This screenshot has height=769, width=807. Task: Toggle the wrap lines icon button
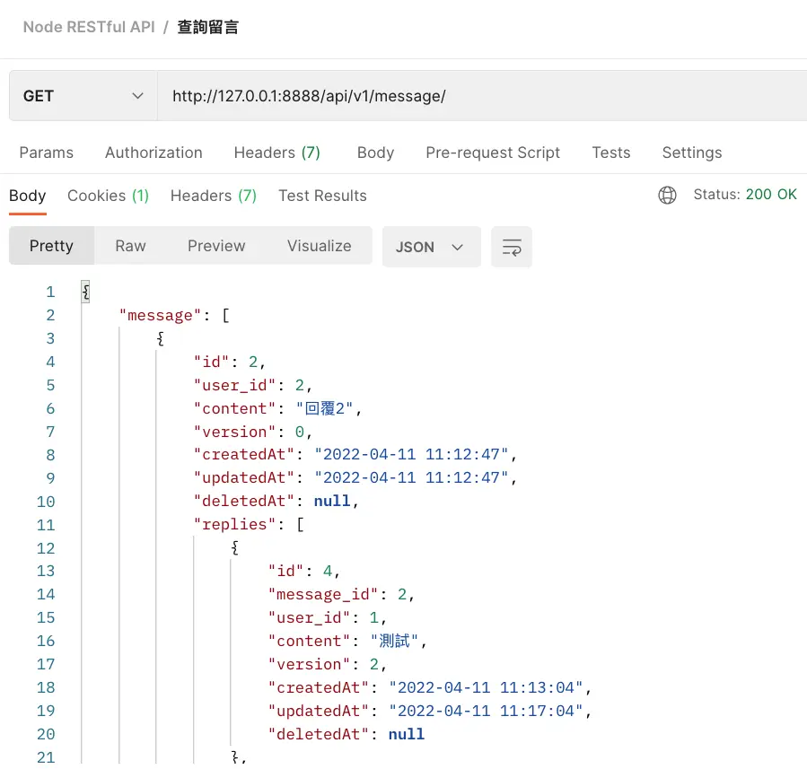click(x=512, y=247)
